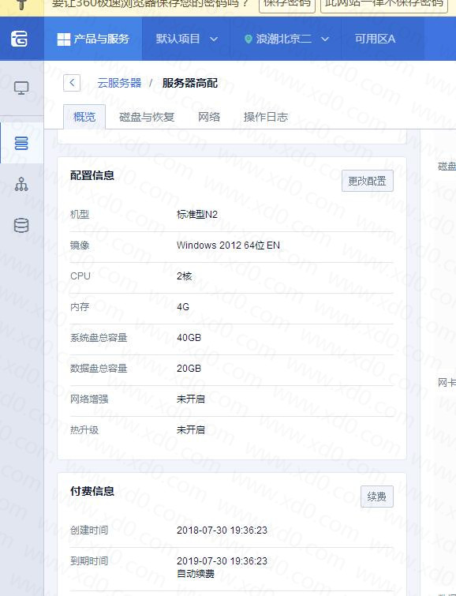Switch to the 网络 tab

[x=209, y=117]
